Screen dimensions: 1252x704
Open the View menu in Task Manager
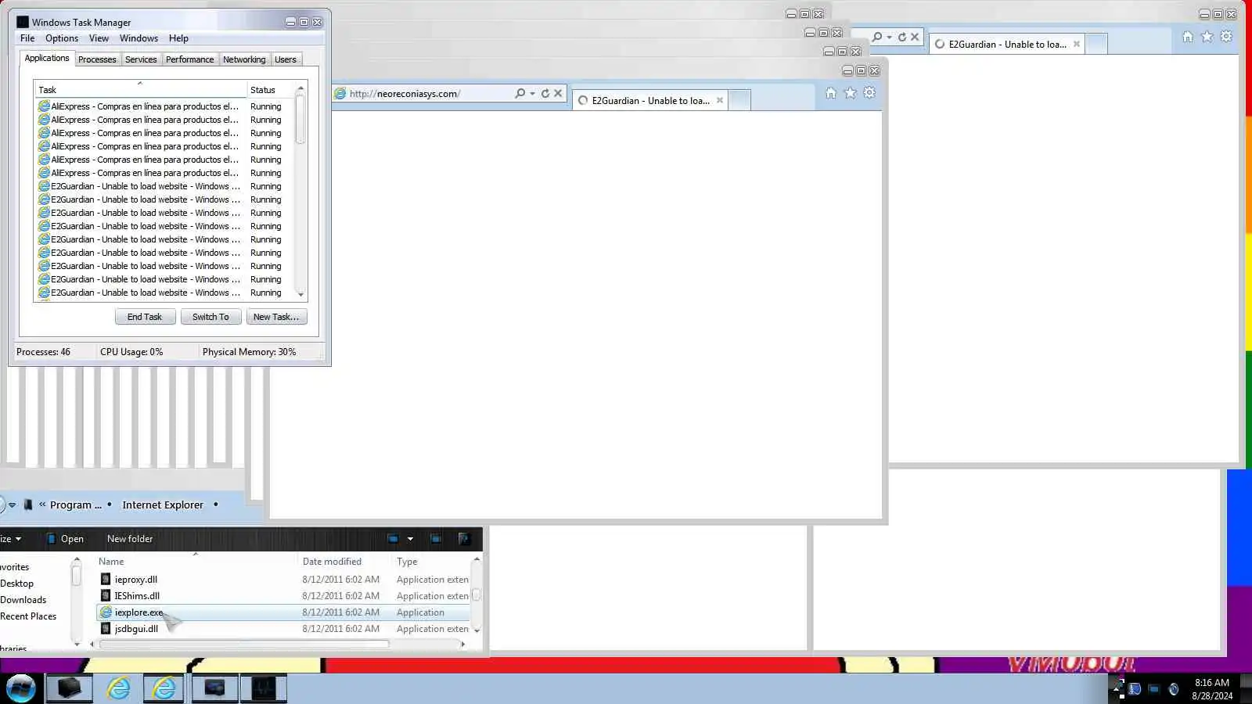(99, 38)
